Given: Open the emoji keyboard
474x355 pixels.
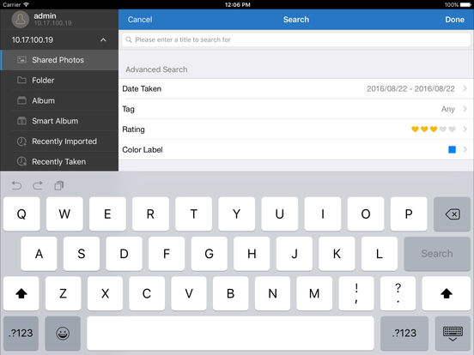Looking at the screenshot, I should point(63,334).
